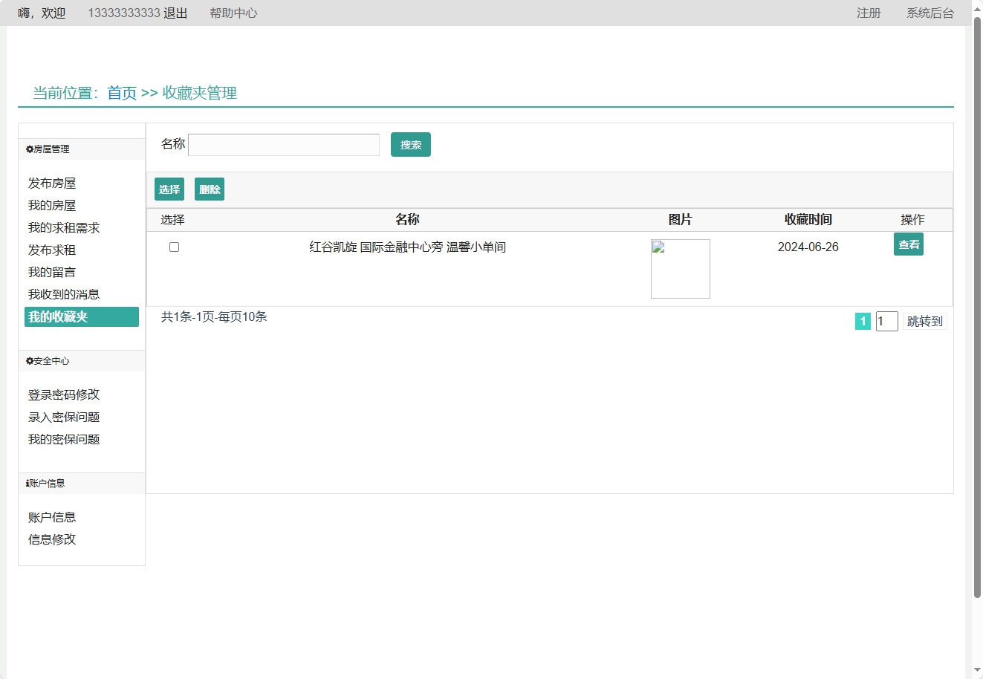
Task: Click the 名称 search input field
Action: (283, 144)
